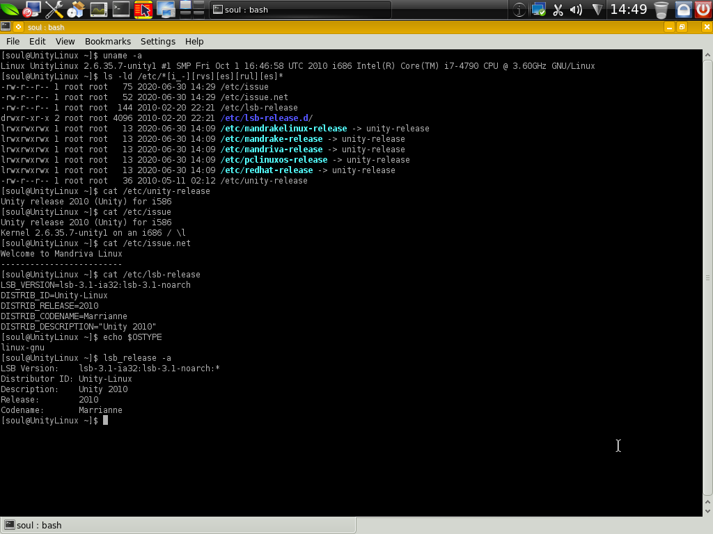Open the info notifications tray icon

[519, 10]
